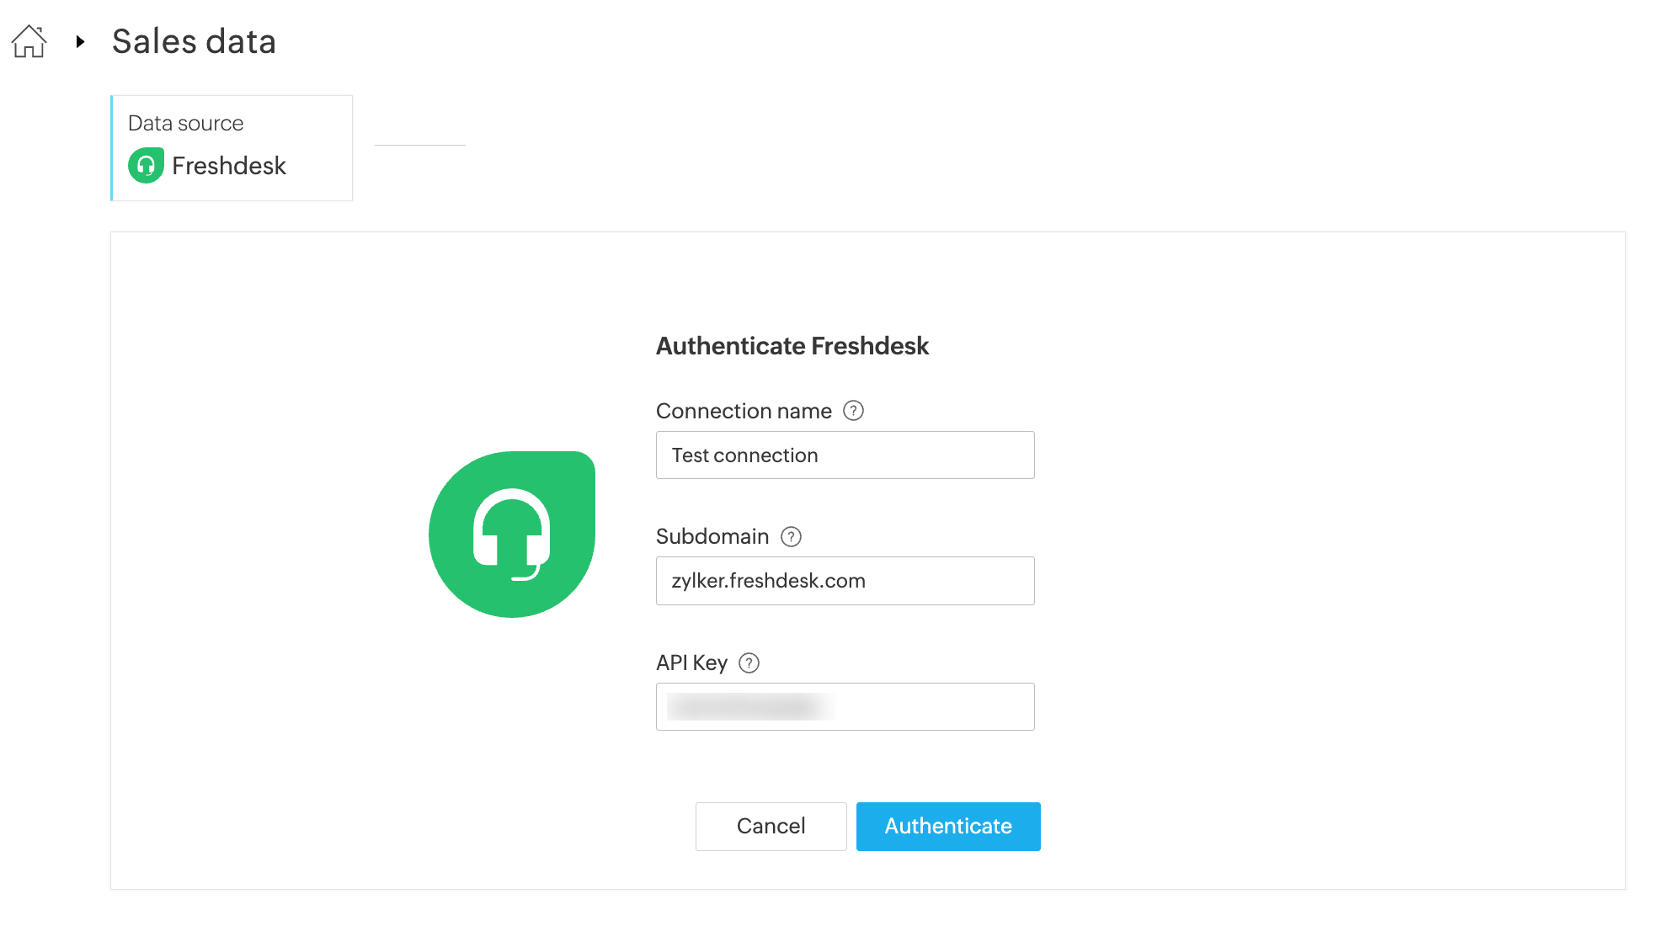This screenshot has height=926, width=1664.
Task: Focus the API Key input field
Action: tap(845, 706)
